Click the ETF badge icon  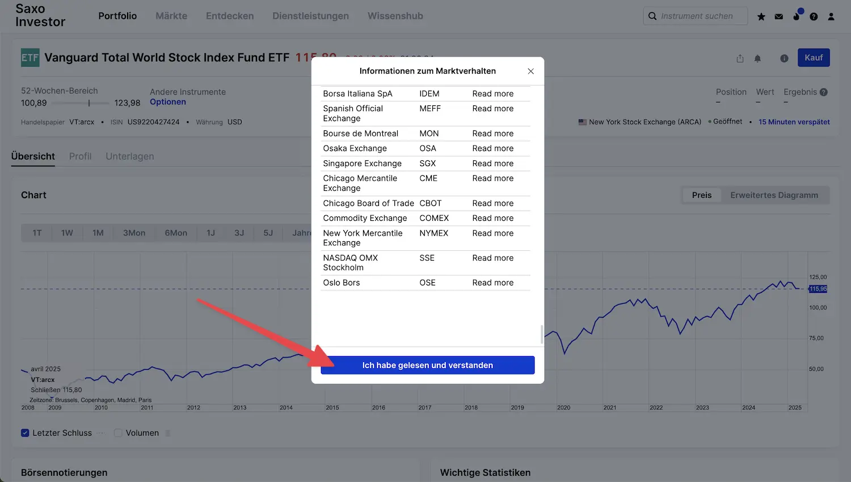coord(30,58)
